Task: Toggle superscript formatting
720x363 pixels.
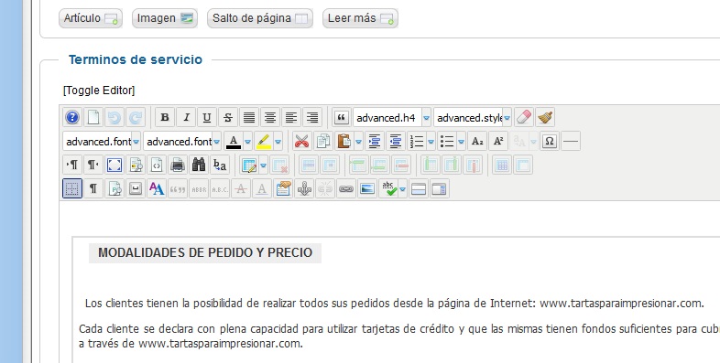Action: [498, 141]
